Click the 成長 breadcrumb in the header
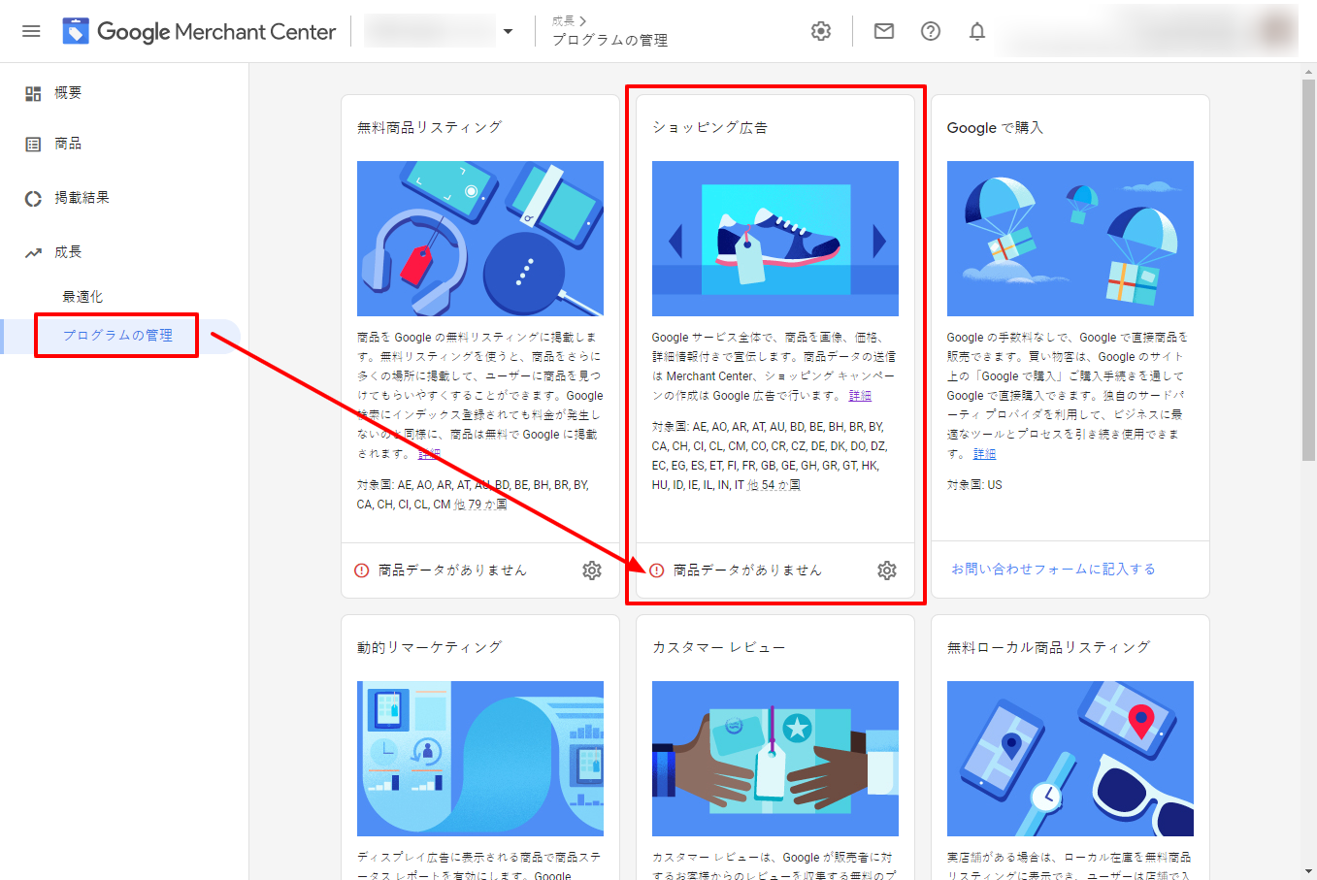The width and height of the screenshot is (1317, 880). [564, 20]
